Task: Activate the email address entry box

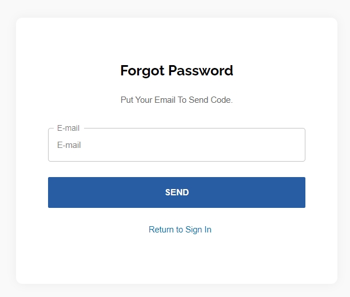Action: coord(177,145)
